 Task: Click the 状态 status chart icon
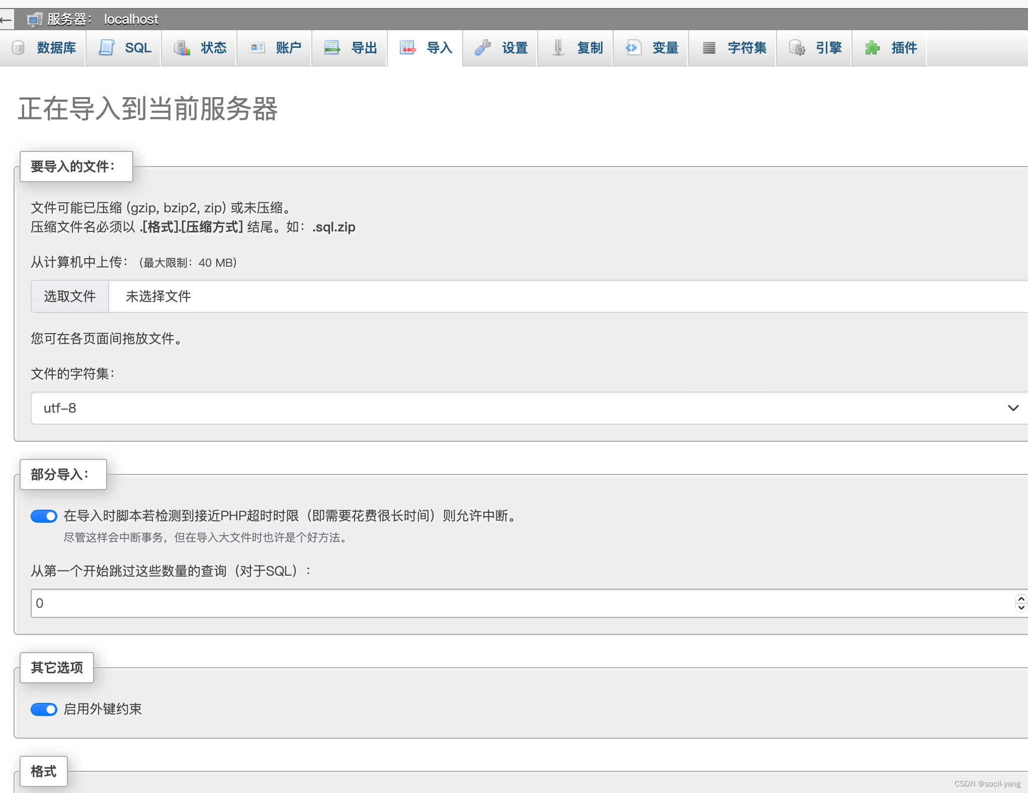(x=182, y=48)
